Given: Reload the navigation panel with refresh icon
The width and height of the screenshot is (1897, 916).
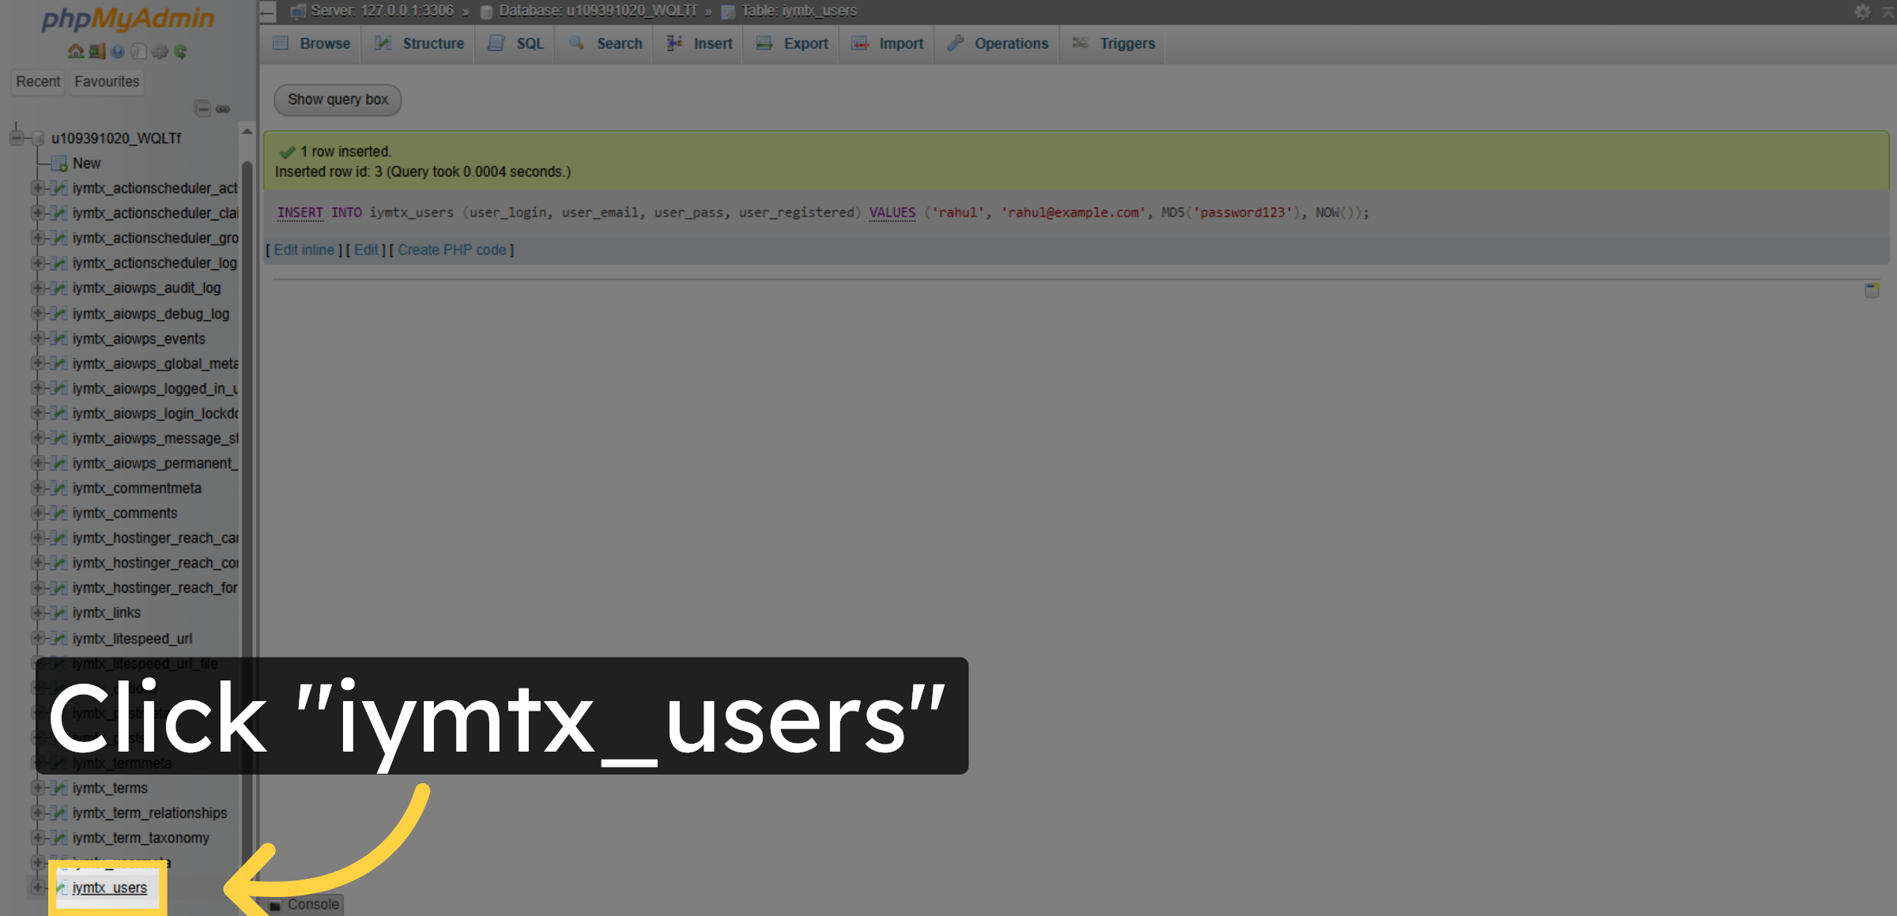Looking at the screenshot, I should click(x=180, y=51).
